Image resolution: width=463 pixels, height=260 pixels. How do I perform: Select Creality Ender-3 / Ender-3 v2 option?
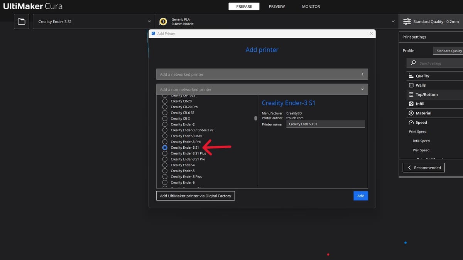(165, 130)
